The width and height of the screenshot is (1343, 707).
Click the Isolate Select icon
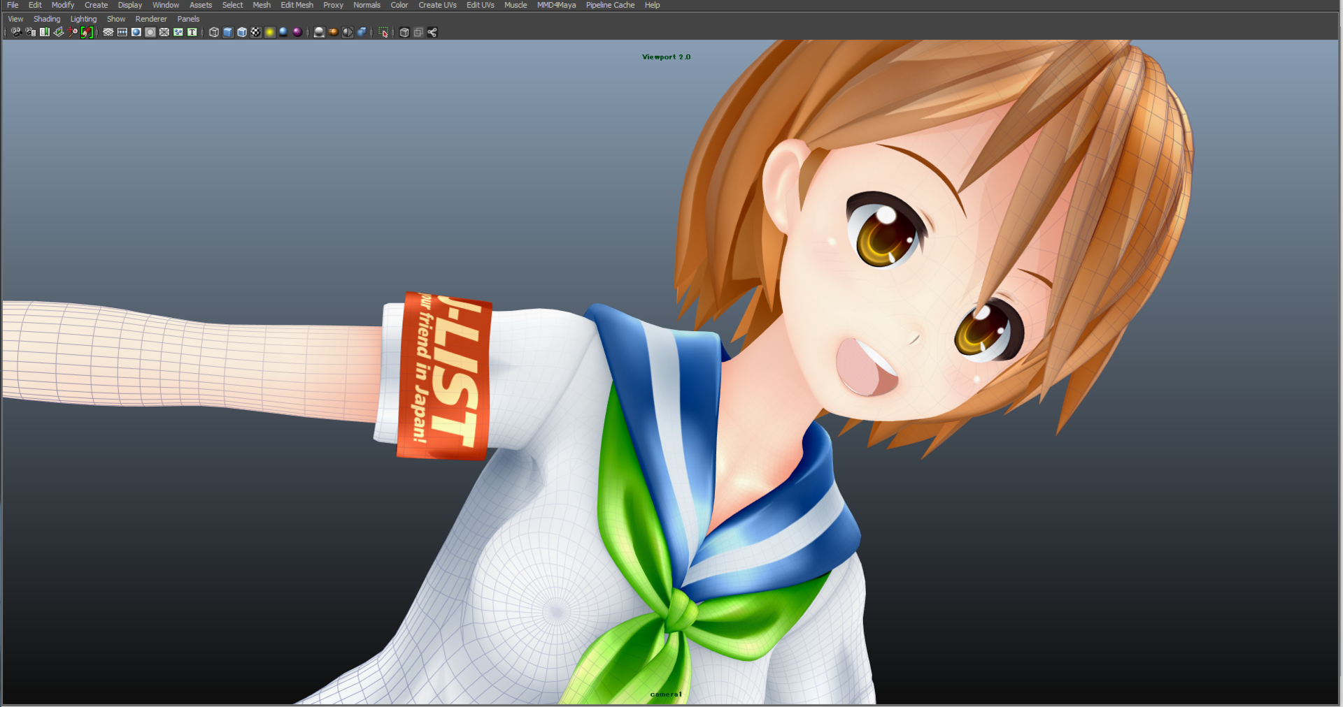tap(383, 32)
